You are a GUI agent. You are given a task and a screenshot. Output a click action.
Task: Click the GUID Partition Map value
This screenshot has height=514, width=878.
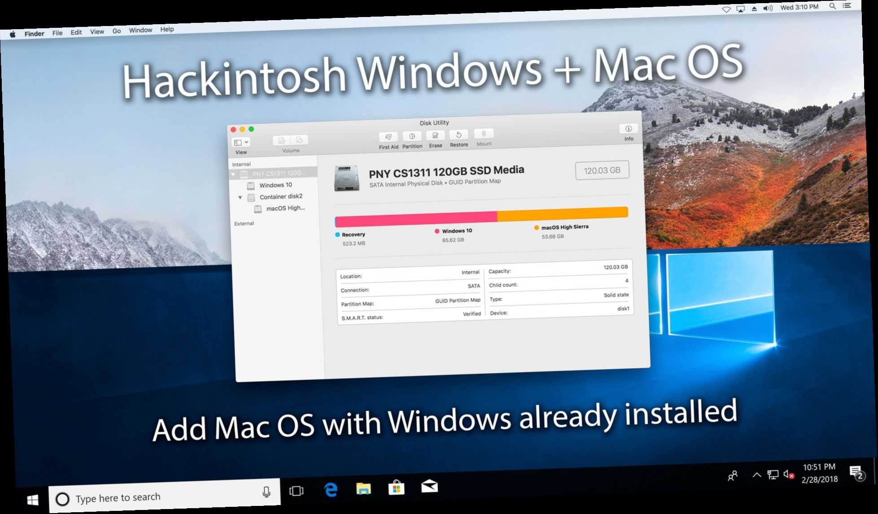pyautogui.click(x=458, y=301)
